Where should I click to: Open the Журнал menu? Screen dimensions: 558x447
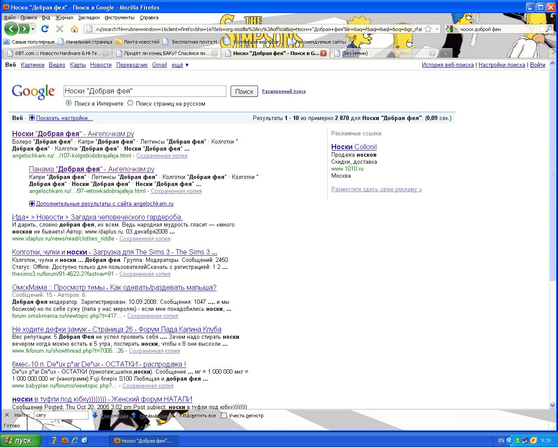coord(64,17)
